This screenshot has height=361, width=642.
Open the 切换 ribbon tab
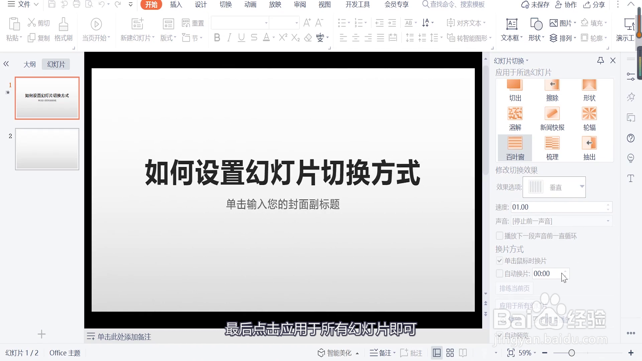(x=226, y=5)
